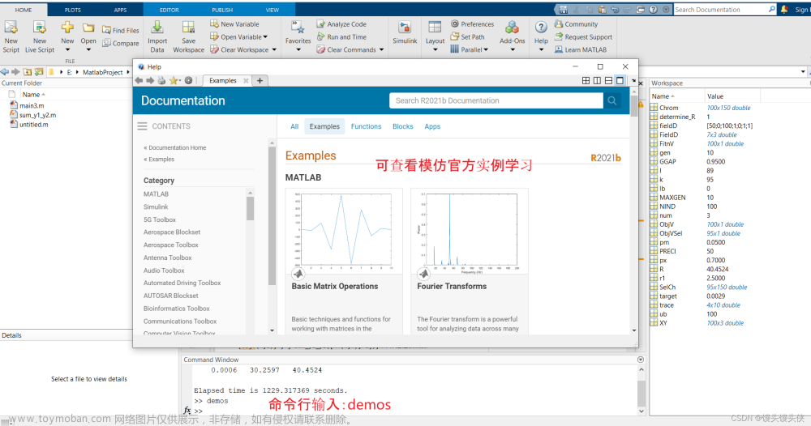Select the Blocks filter tab

point(403,126)
